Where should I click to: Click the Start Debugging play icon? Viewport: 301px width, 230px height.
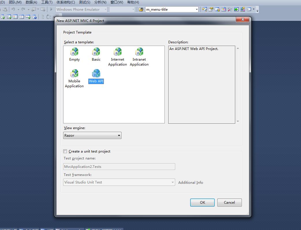[x=51, y=9]
